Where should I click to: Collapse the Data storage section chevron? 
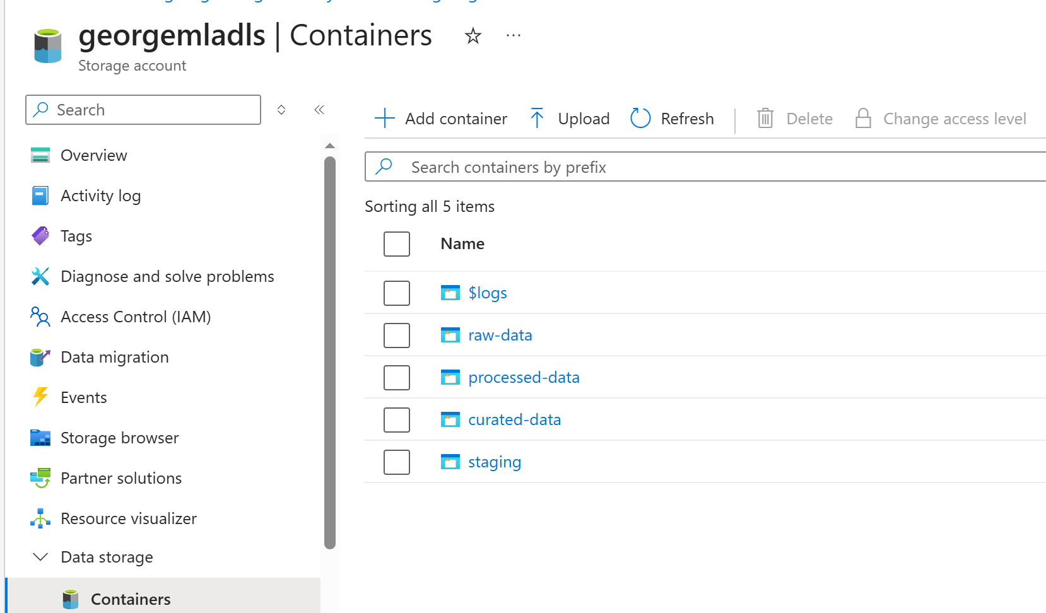[x=40, y=557]
